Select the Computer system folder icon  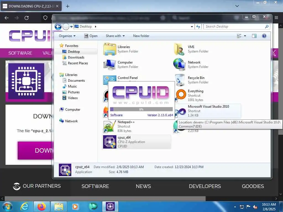click(x=109, y=65)
